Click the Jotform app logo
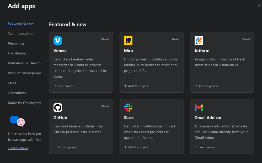 (x=199, y=41)
